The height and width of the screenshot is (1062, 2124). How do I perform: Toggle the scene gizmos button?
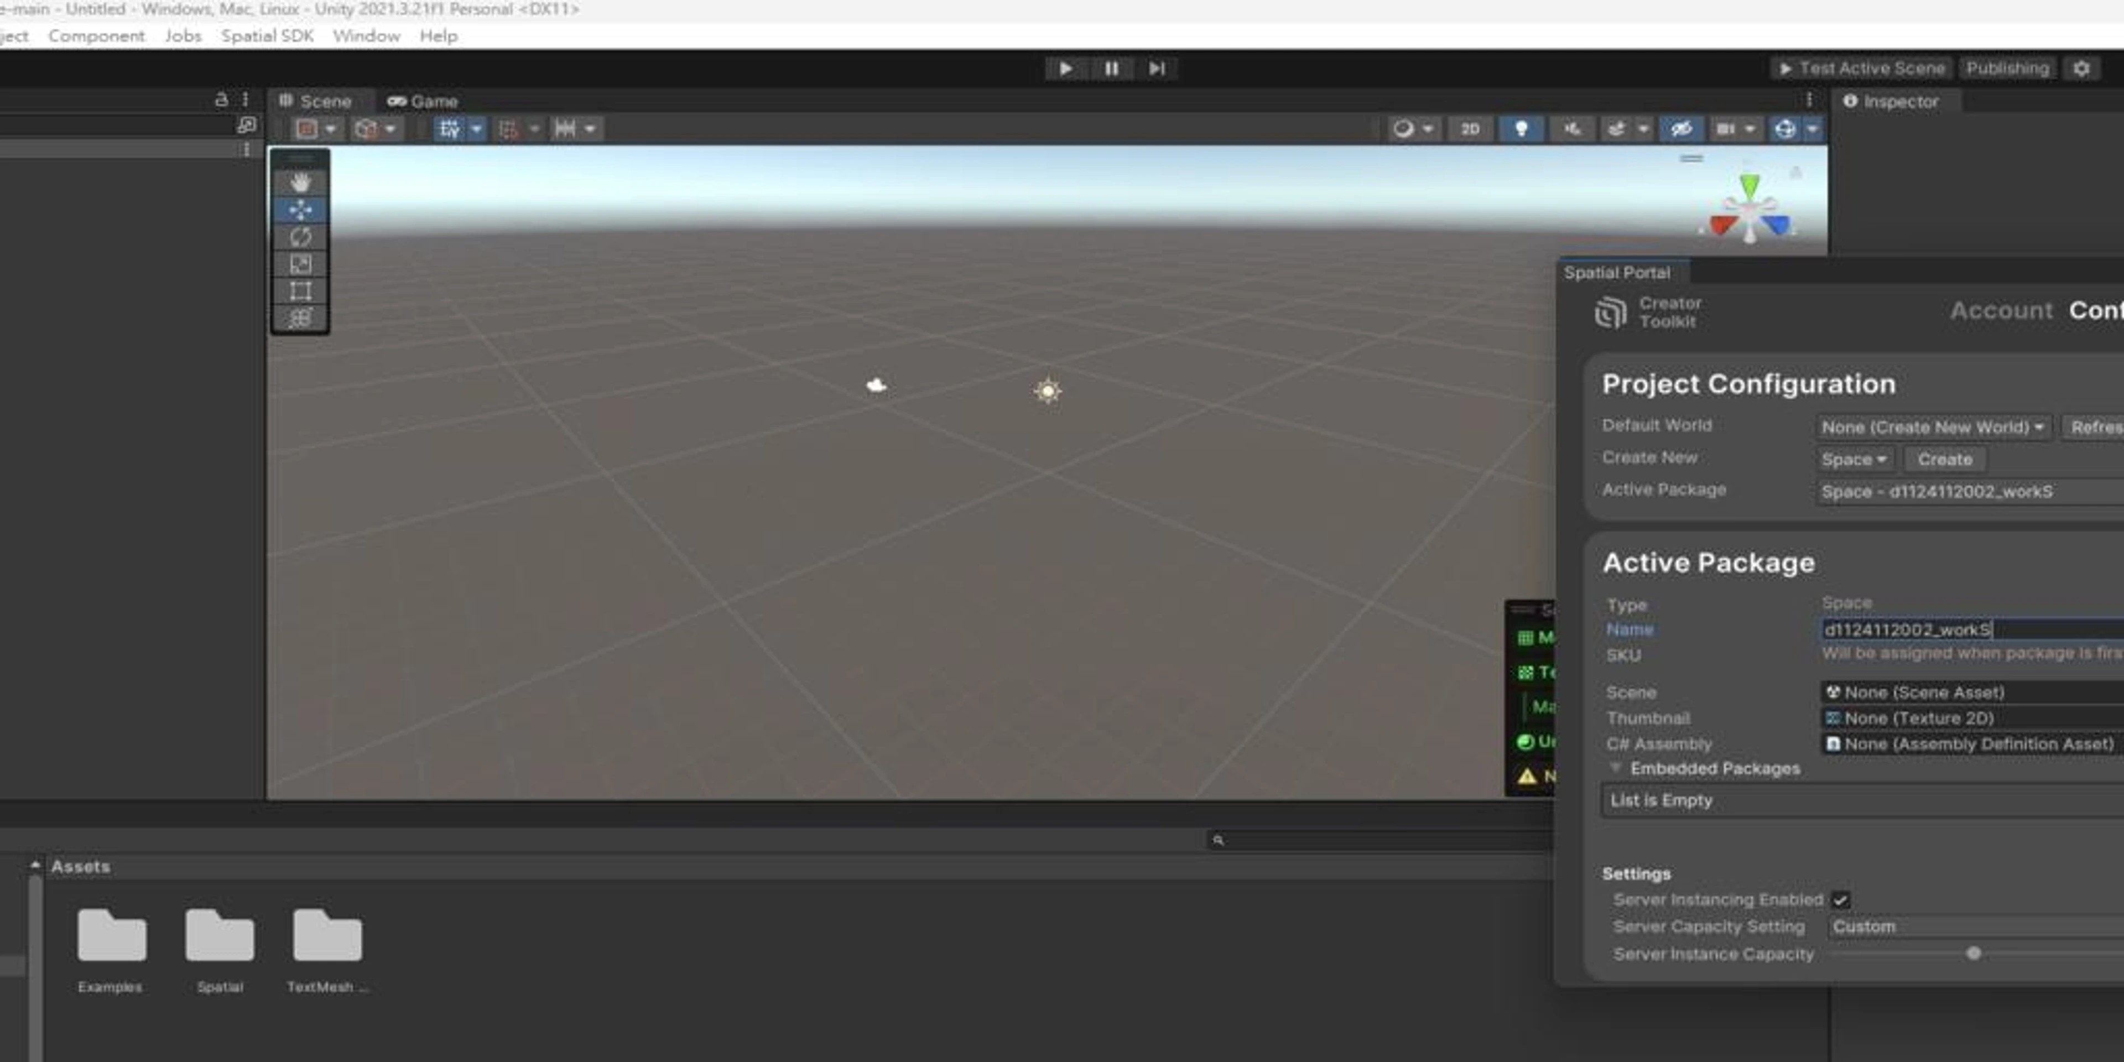[1784, 129]
